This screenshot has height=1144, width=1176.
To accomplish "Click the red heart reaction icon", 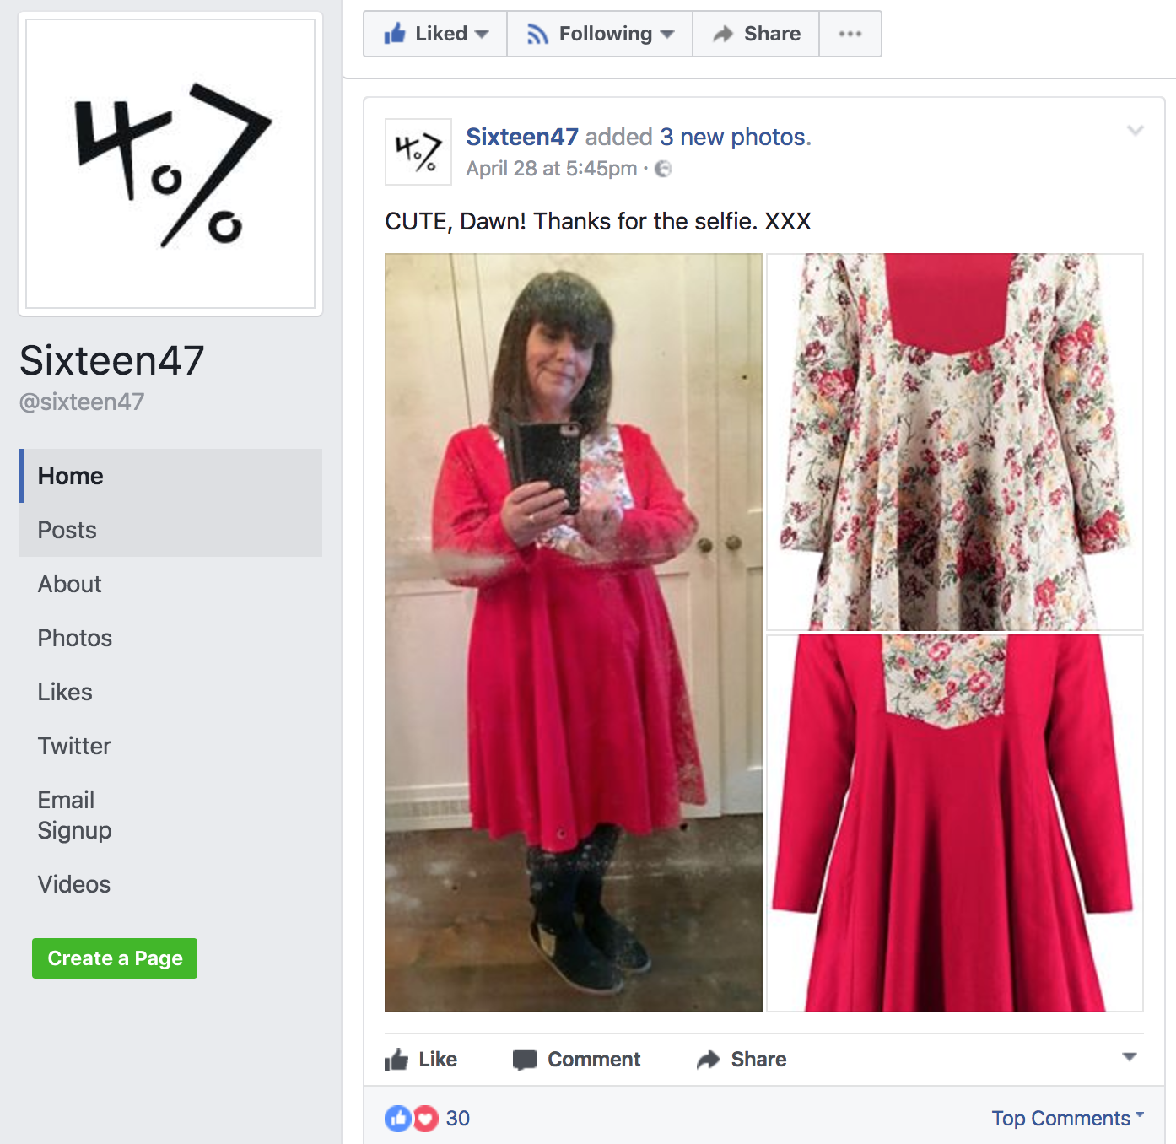I will pos(425,1119).
